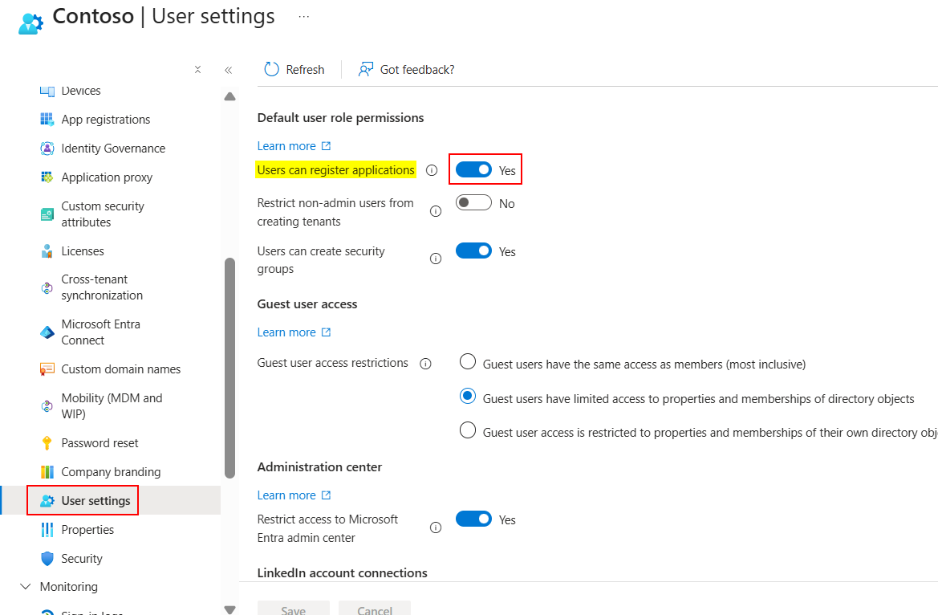Toggle Restrict non-admin users from creating tenants

[x=473, y=202]
